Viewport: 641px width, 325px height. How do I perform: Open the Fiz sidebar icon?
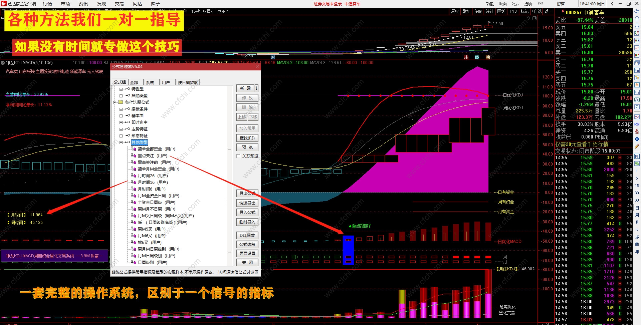click(x=637, y=92)
